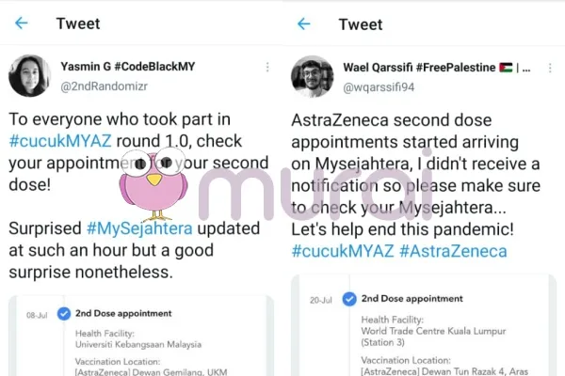
Task: Open #cucukMYAZ hashtag in Yasmin's tweet
Action: click(x=54, y=140)
